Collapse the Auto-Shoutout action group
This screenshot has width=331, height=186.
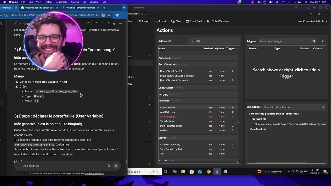click(x=198, y=64)
